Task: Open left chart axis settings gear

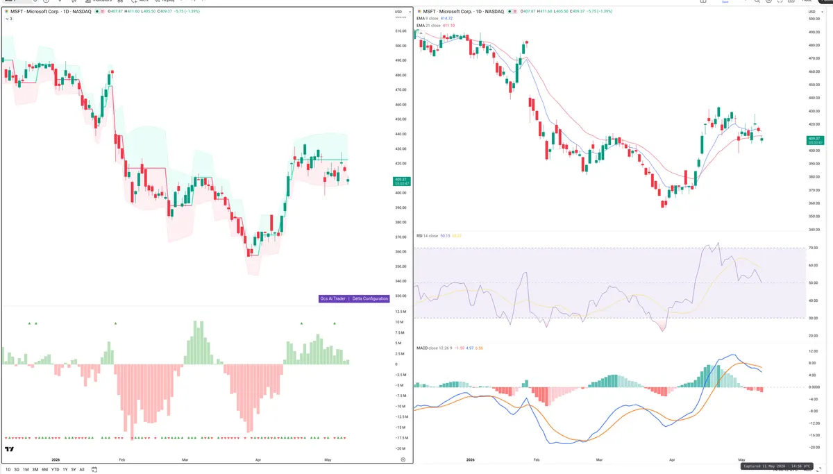Action: [403, 459]
